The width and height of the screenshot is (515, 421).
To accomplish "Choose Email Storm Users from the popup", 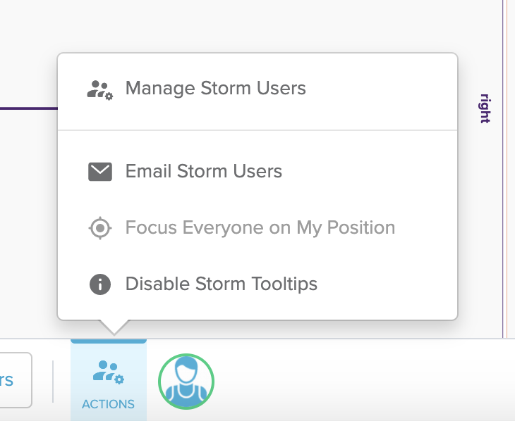I will pyautogui.click(x=257, y=171).
